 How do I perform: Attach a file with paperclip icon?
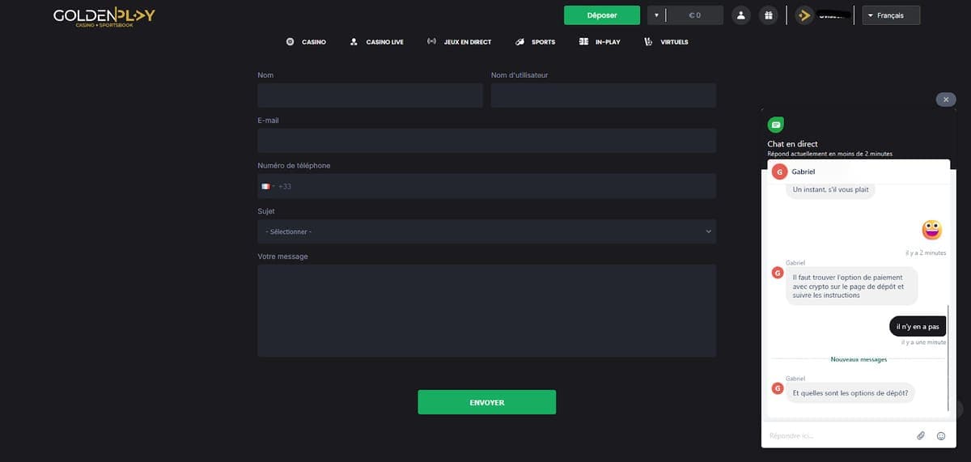[x=921, y=435]
